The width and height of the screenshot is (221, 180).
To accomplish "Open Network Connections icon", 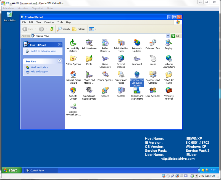I will coord(169,61).
